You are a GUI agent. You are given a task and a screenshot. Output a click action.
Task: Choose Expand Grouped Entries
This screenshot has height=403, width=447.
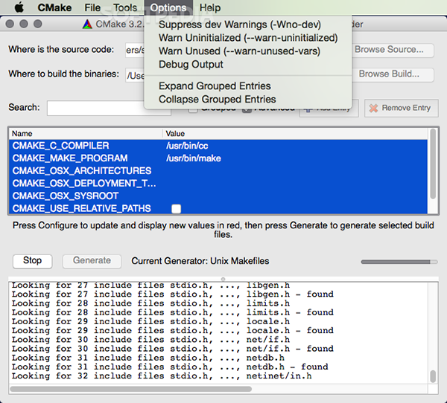tap(215, 86)
